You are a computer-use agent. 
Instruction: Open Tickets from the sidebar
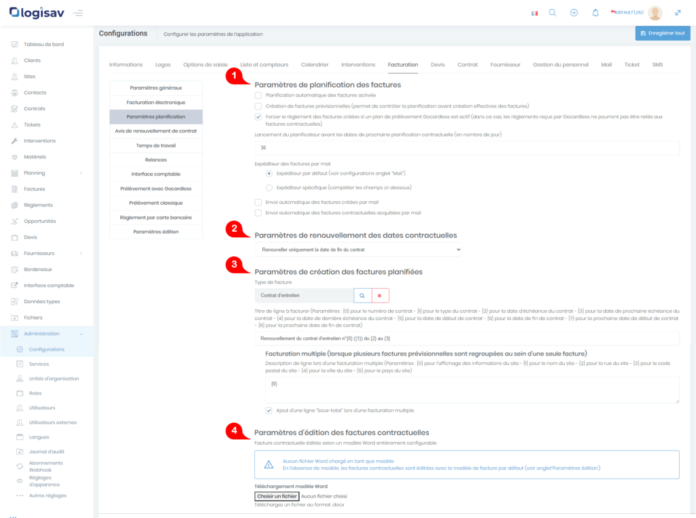click(32, 125)
